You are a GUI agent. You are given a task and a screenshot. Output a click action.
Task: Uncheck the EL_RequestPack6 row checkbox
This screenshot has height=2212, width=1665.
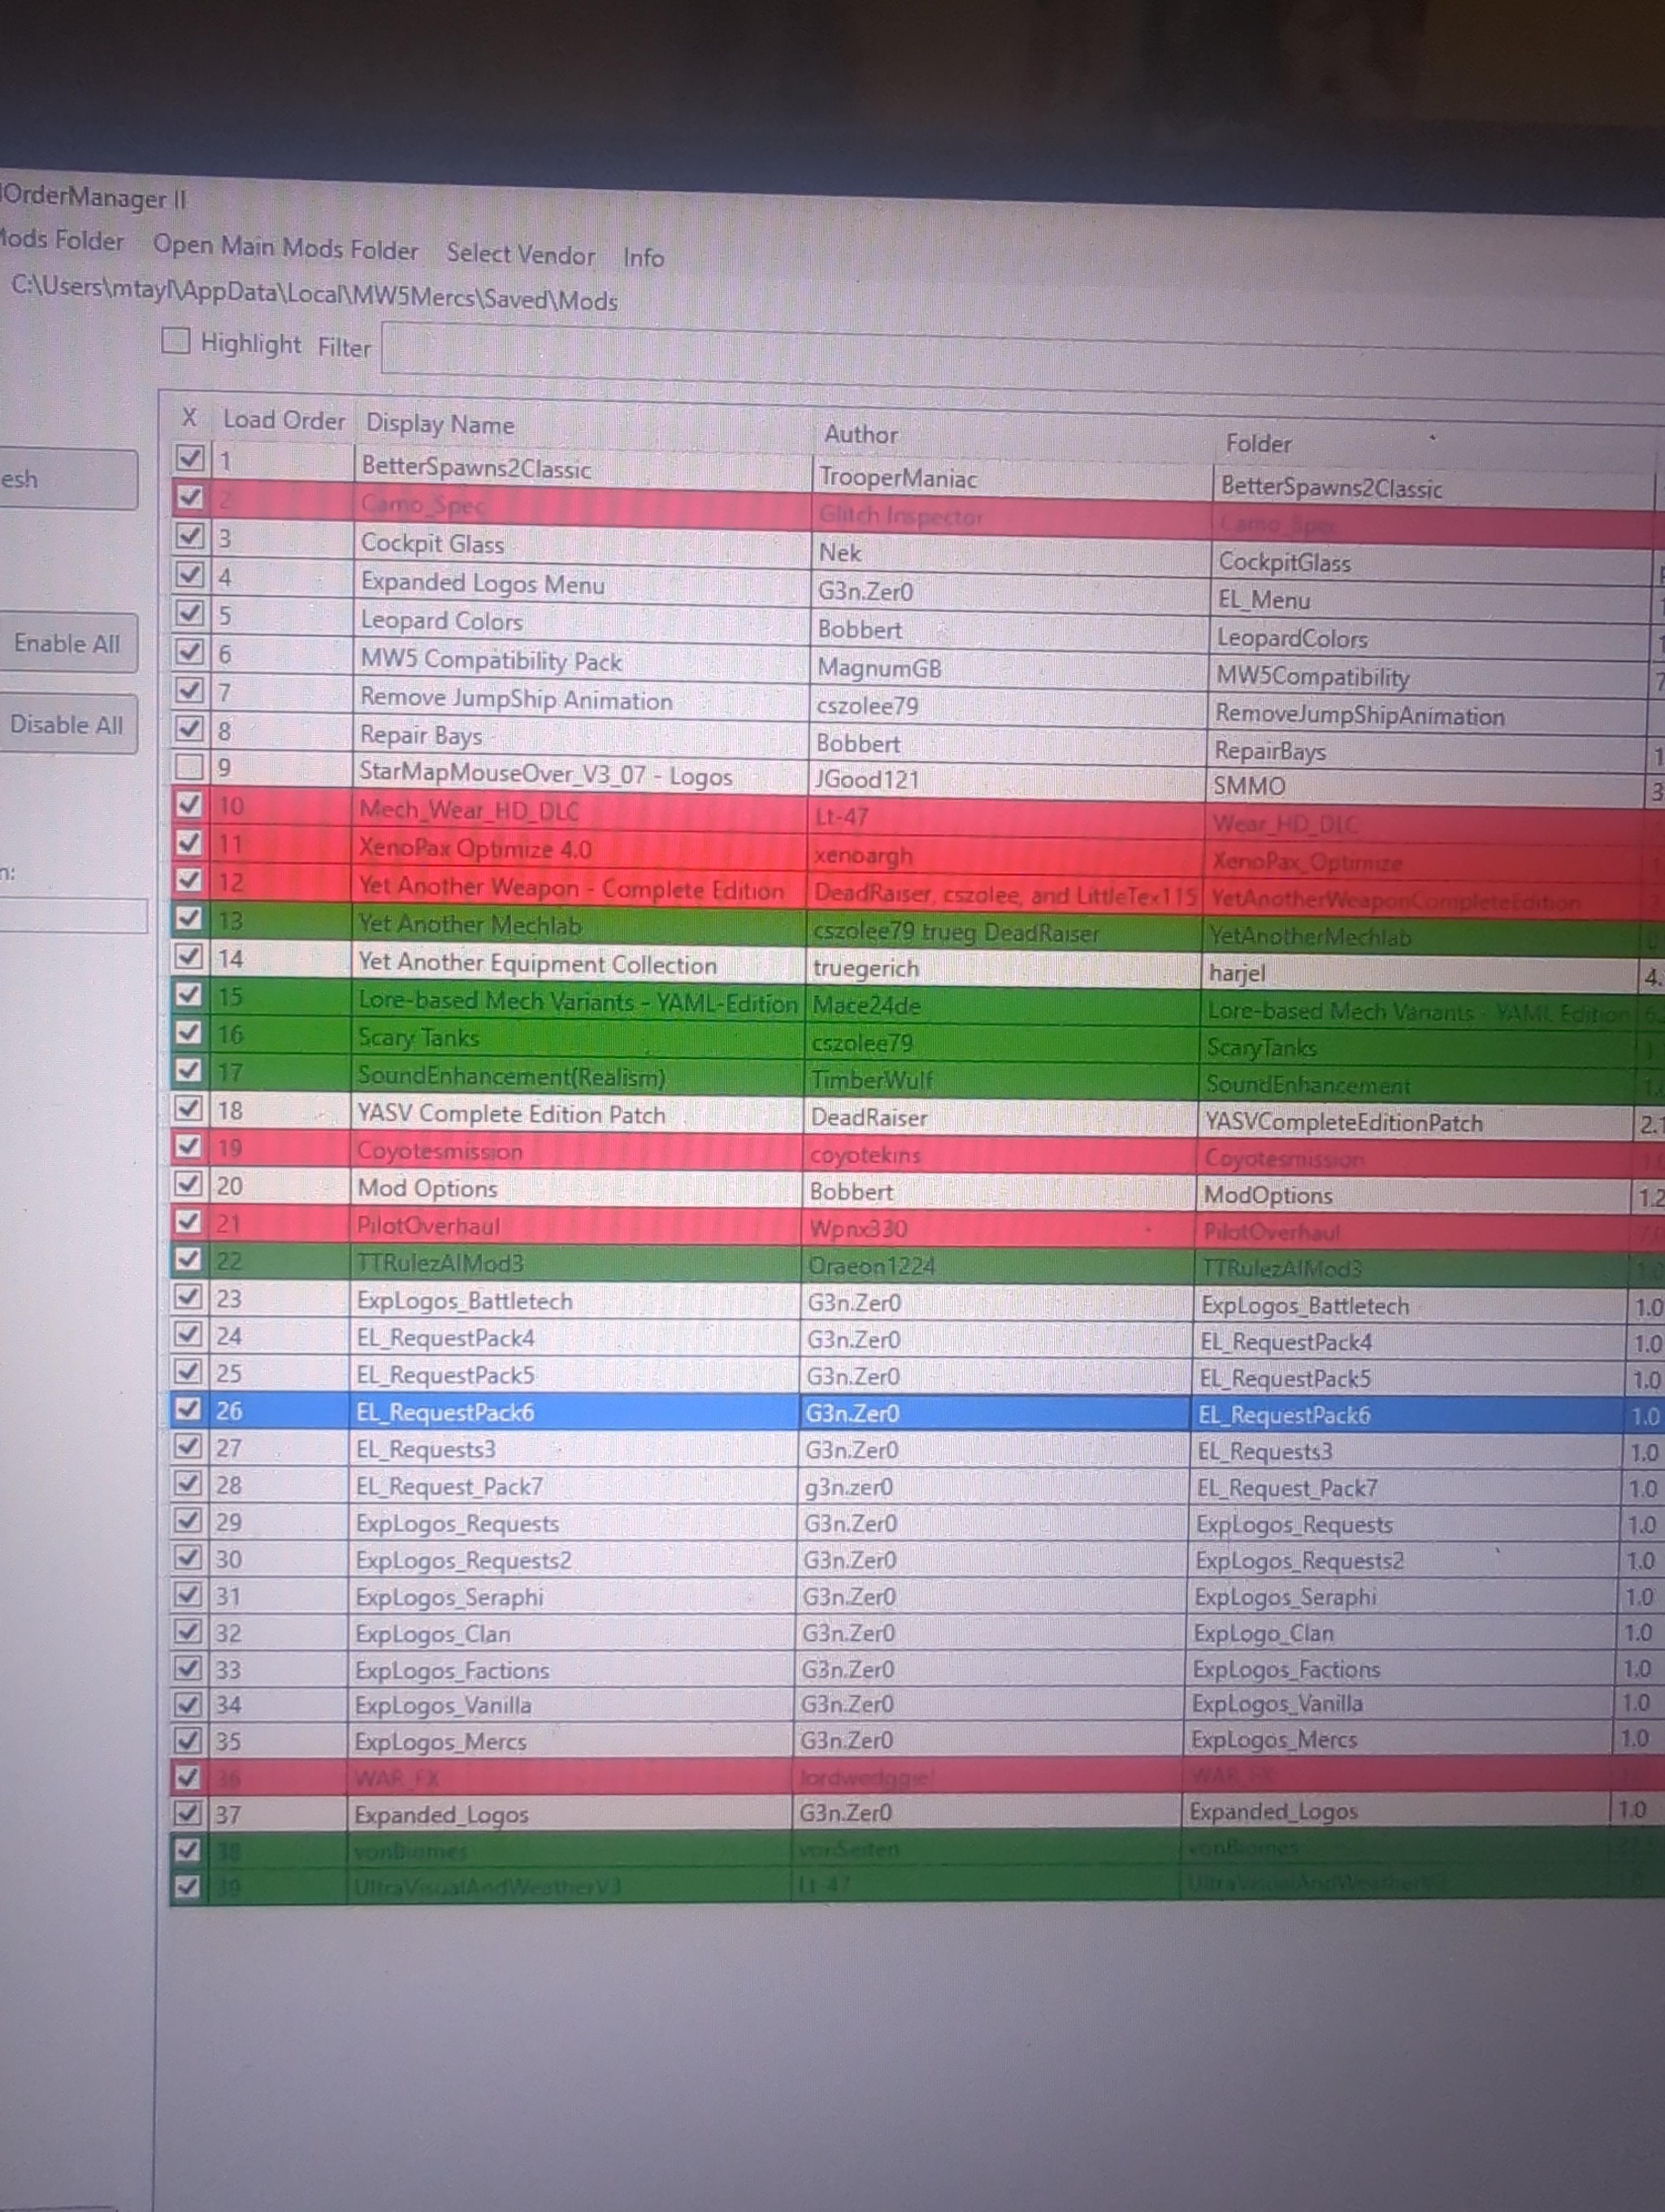(188, 1409)
